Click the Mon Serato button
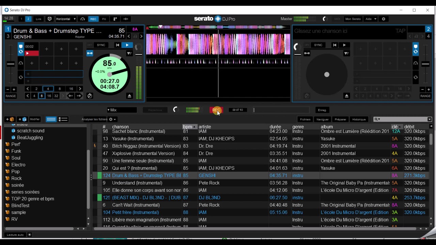The image size is (436, 245). point(353,19)
